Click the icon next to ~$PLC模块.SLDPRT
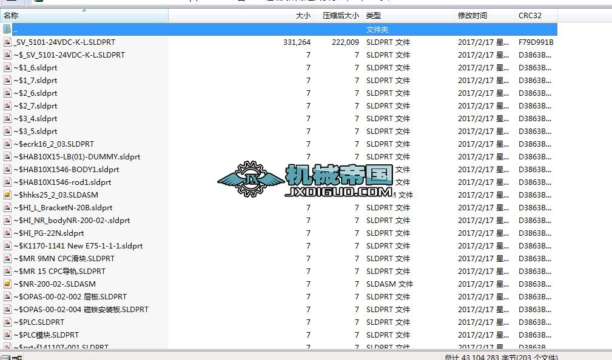612x360 pixels. coord(7,335)
